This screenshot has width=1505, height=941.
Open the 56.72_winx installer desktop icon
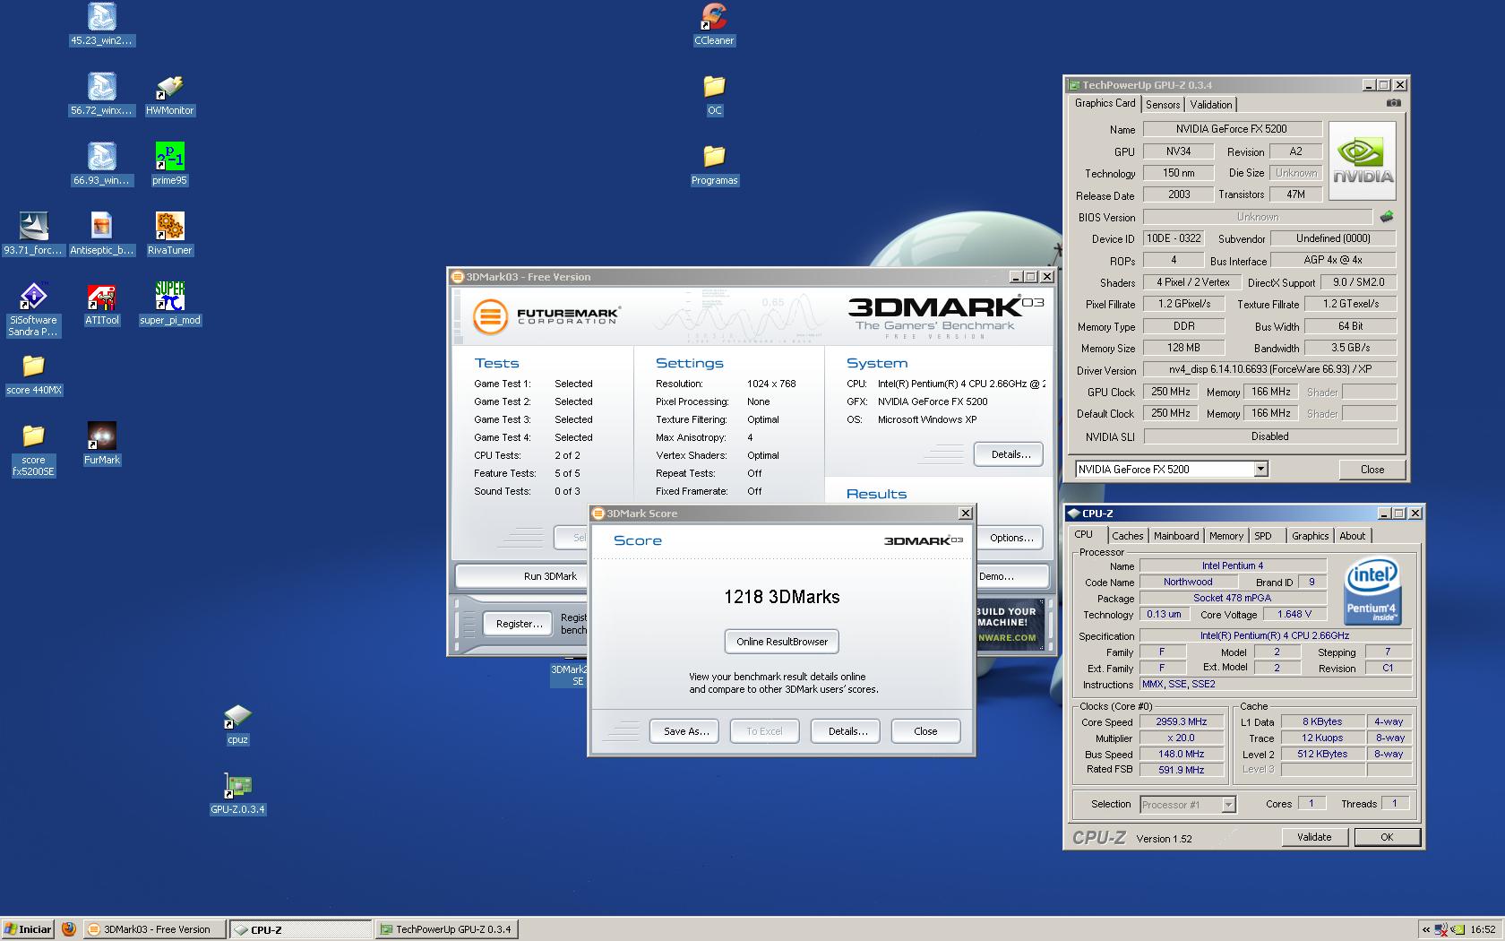101,94
